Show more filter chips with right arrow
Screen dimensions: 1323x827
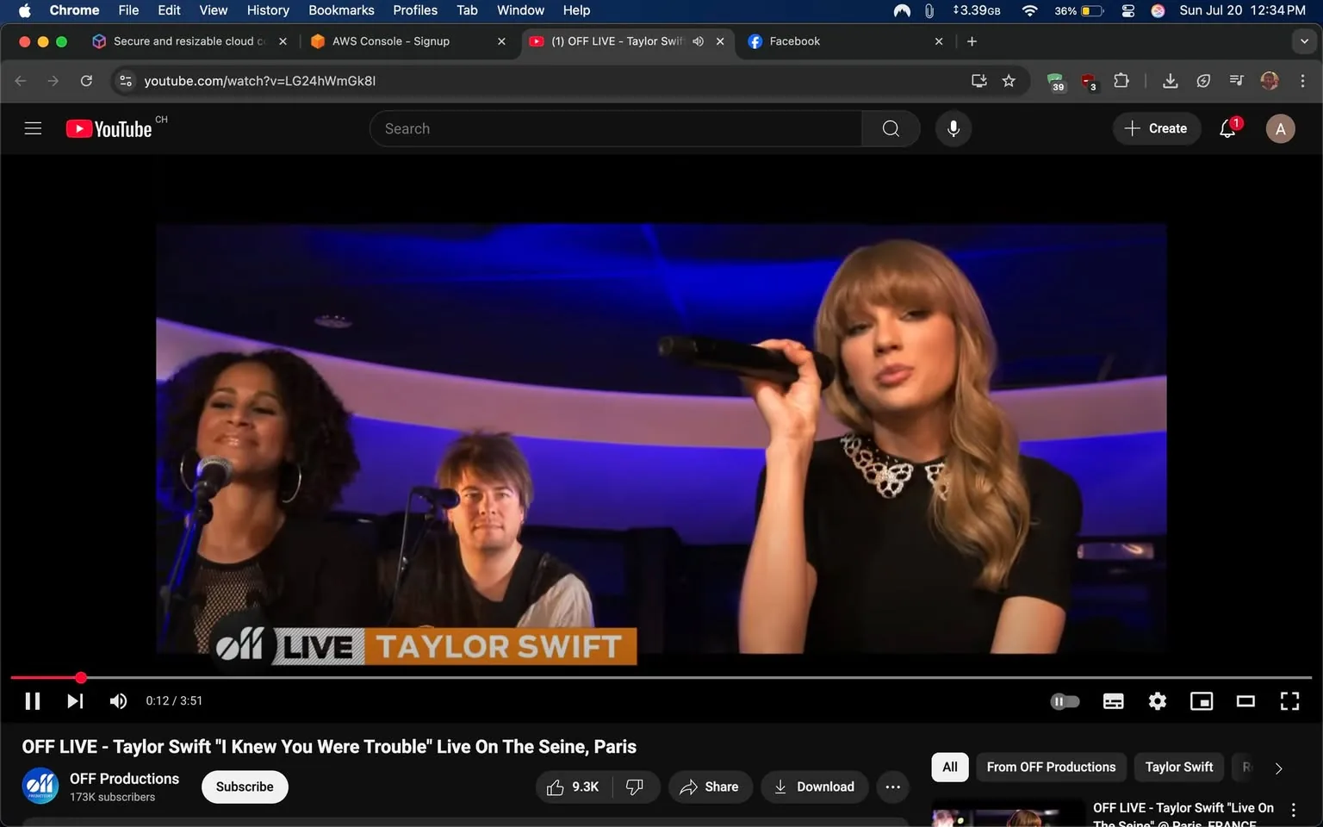(x=1278, y=768)
